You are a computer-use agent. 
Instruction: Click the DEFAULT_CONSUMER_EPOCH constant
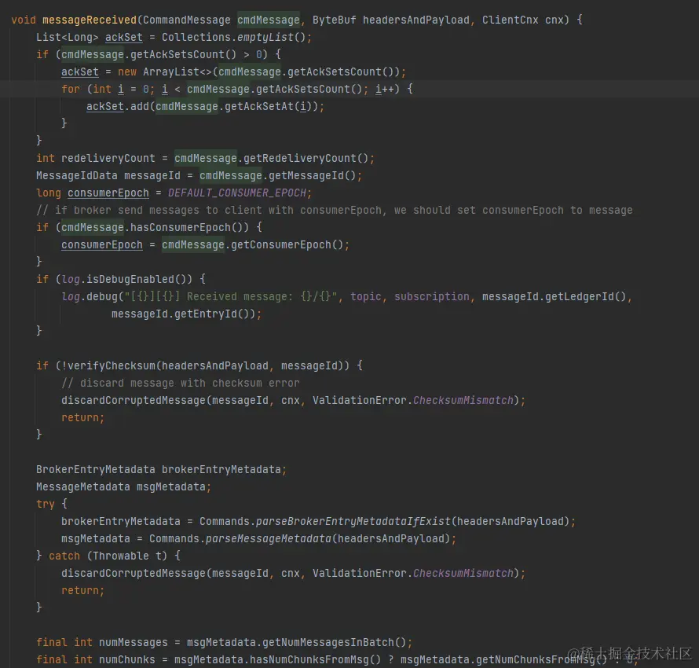tap(236, 193)
